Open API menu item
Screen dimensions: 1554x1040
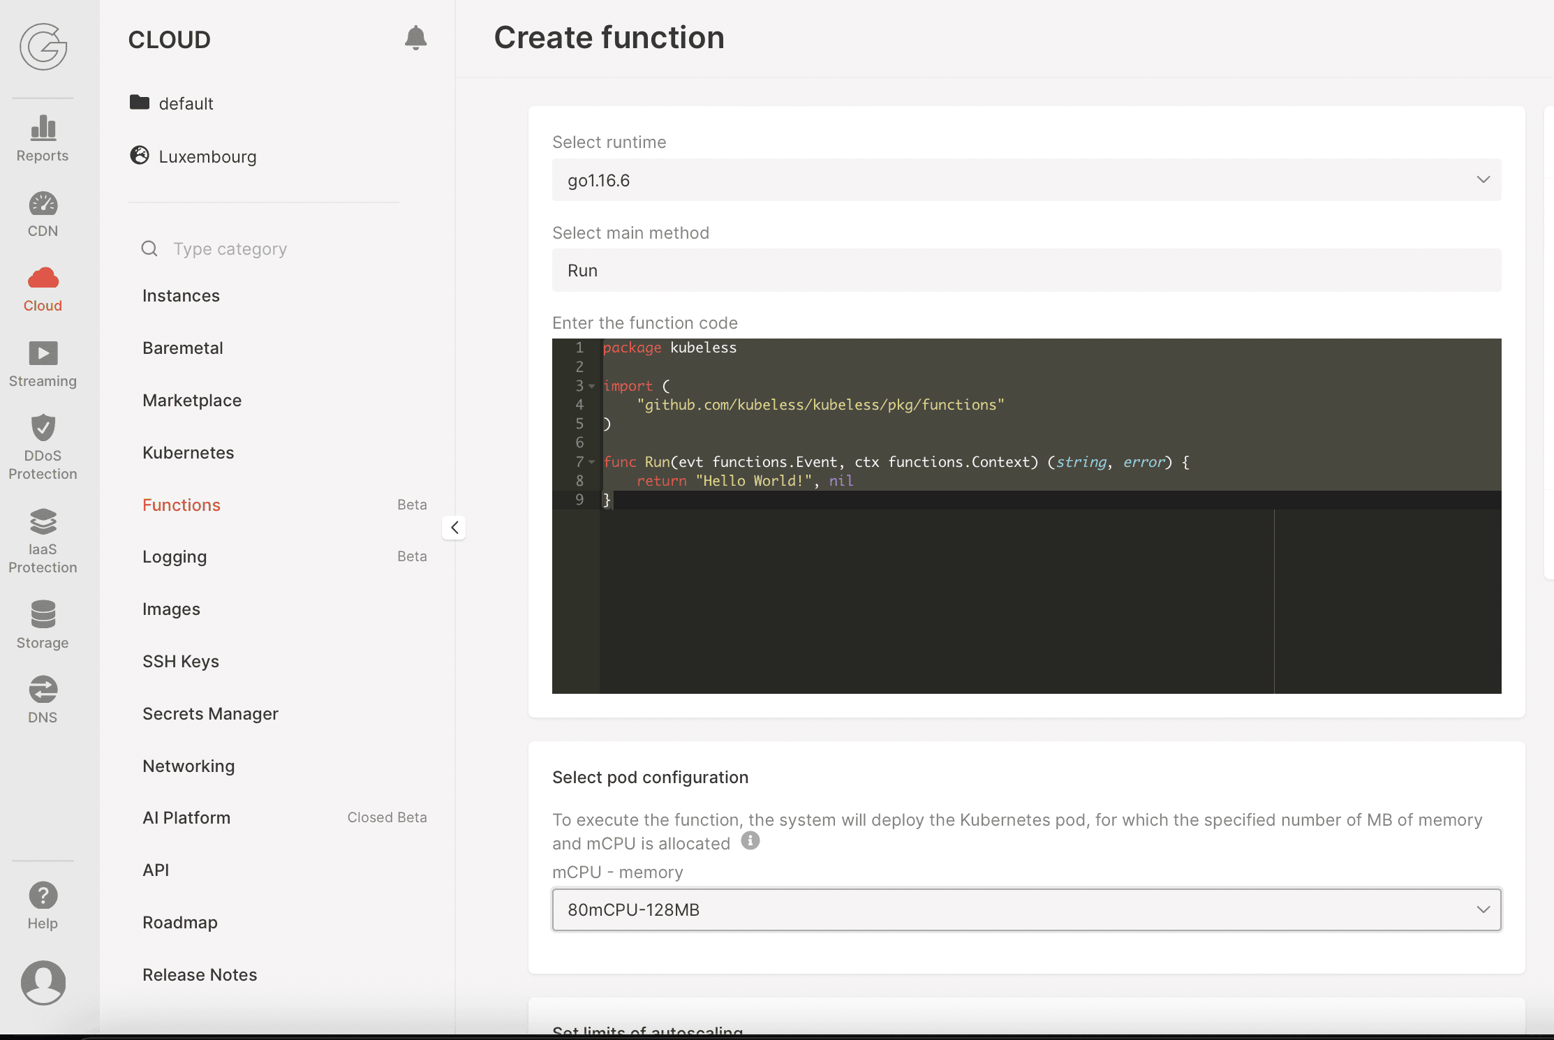pyautogui.click(x=156, y=870)
